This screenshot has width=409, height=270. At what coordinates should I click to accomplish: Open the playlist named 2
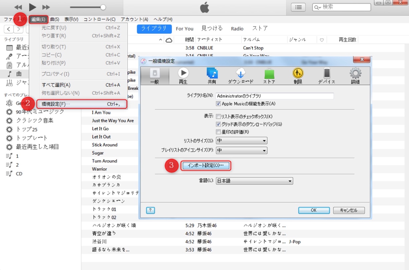17,165
